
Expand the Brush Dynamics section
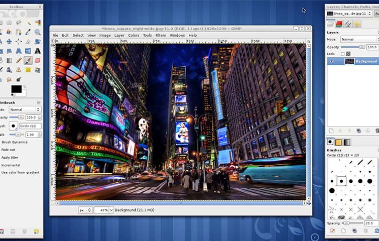coord(14,142)
